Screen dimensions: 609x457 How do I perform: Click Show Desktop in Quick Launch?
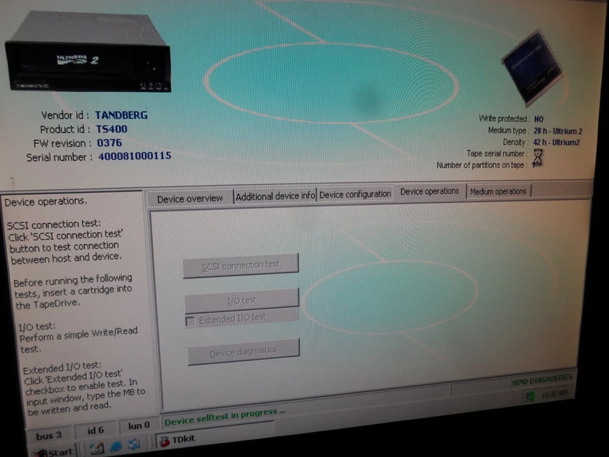click(x=97, y=447)
